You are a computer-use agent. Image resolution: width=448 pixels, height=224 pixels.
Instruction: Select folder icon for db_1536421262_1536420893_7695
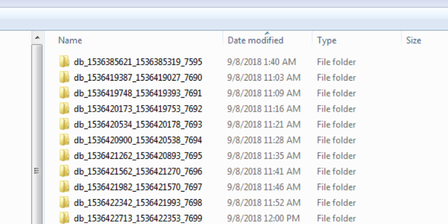point(64,155)
